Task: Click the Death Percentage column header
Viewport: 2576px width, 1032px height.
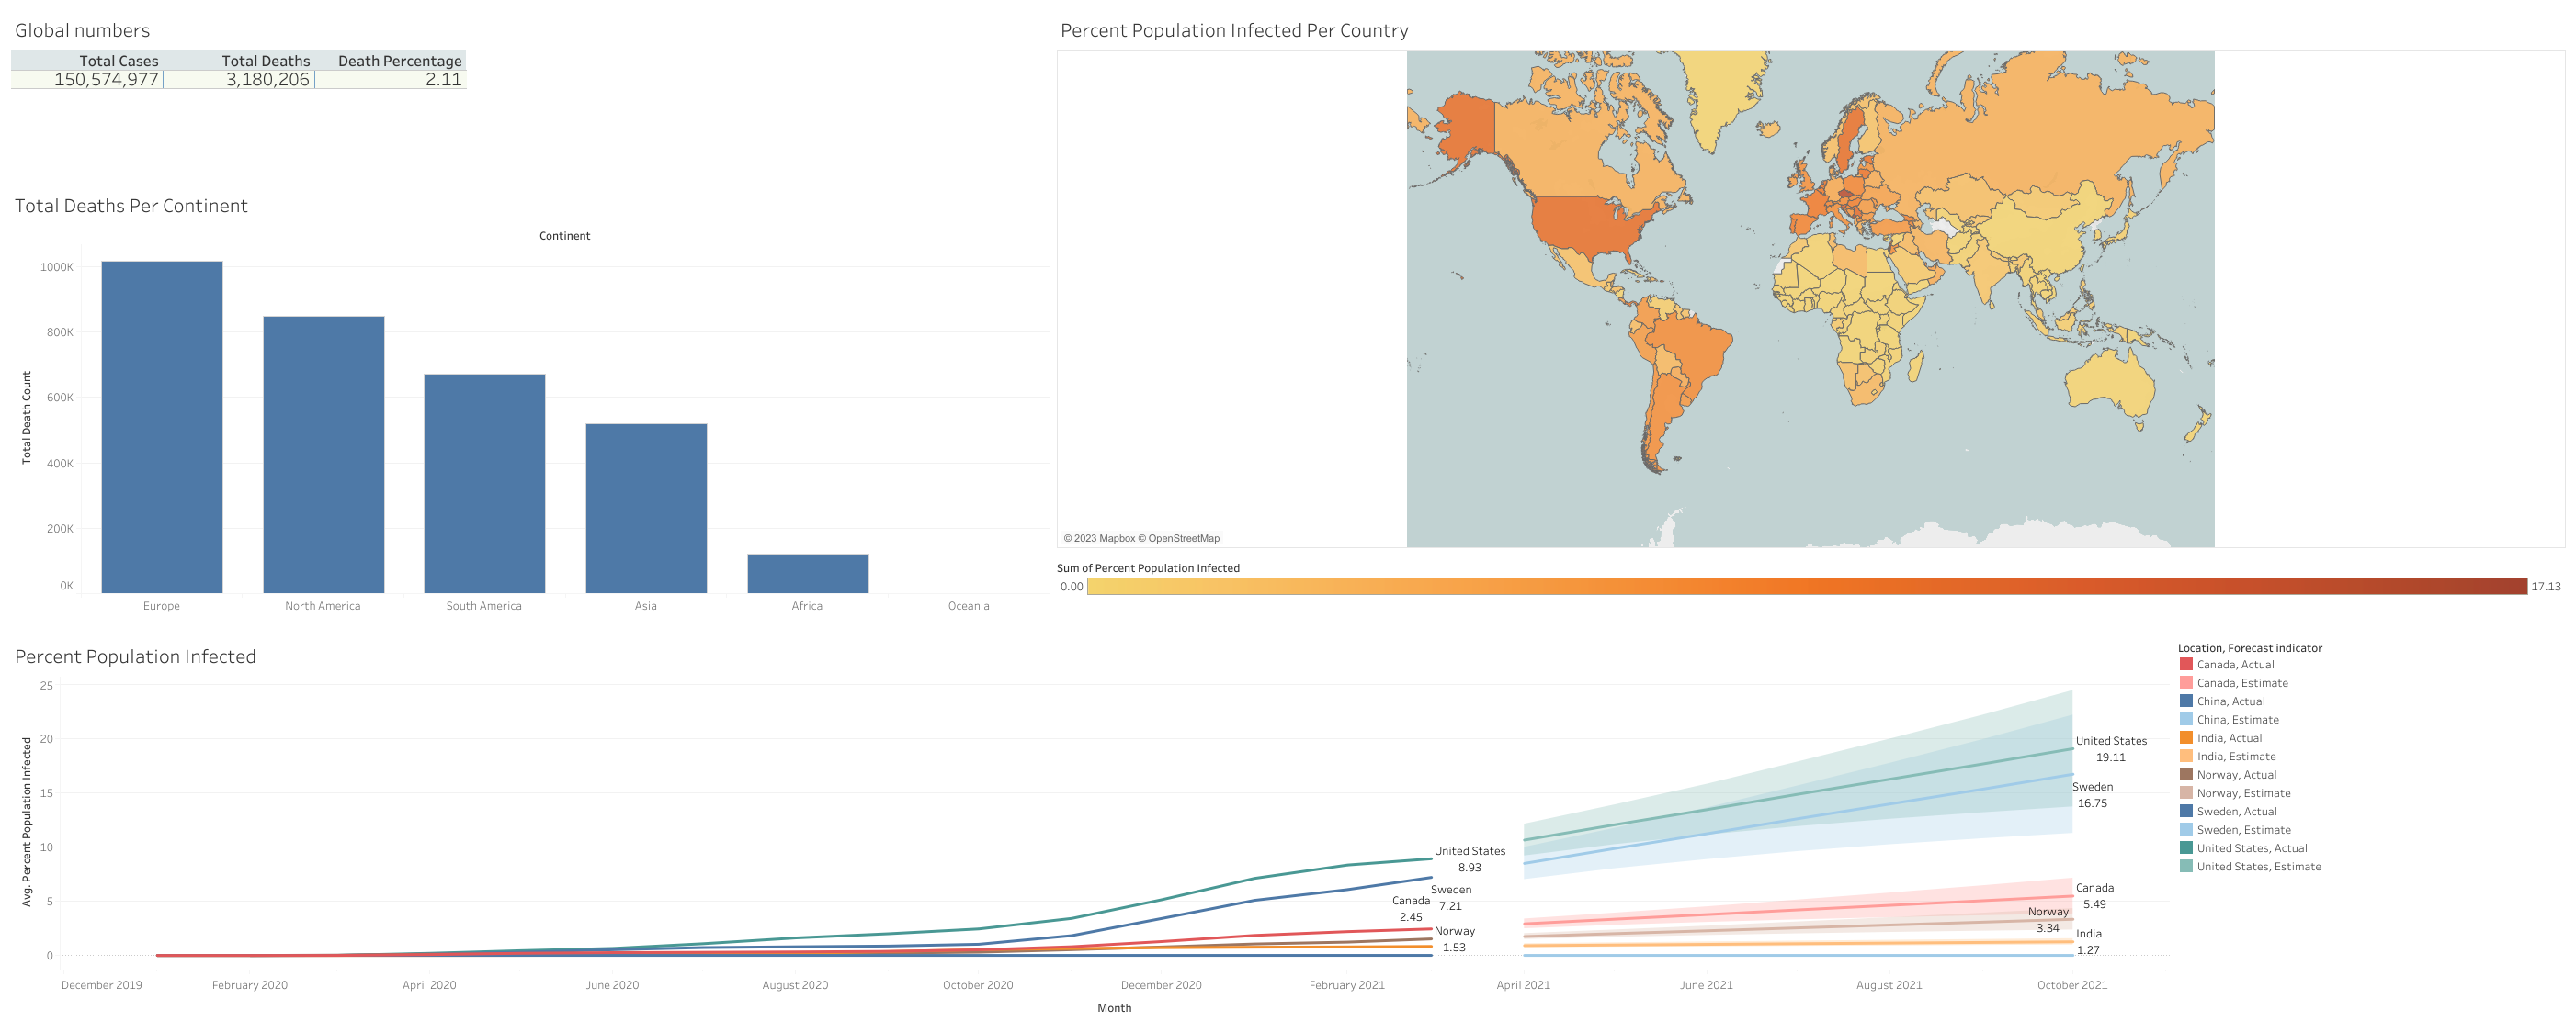Action: tap(399, 61)
